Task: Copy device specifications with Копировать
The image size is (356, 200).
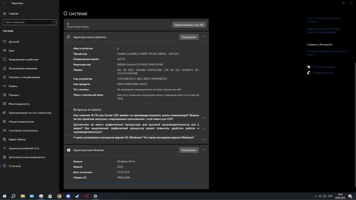Action: (189, 37)
